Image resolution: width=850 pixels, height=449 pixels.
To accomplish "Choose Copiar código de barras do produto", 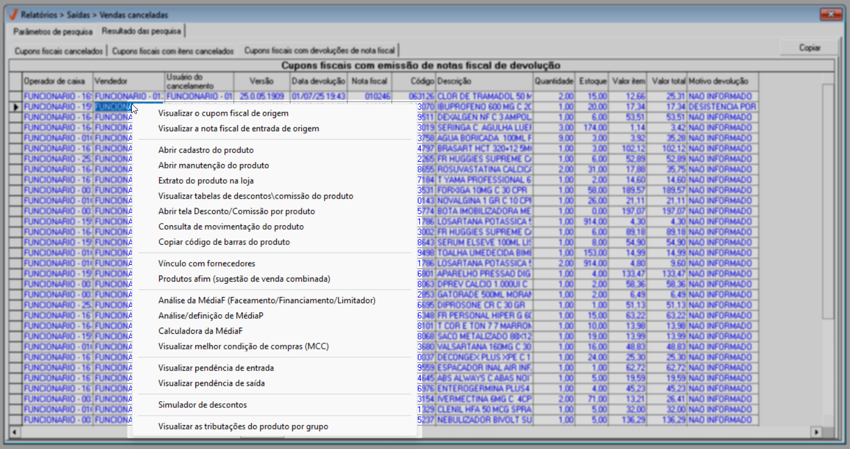I will (x=224, y=242).
